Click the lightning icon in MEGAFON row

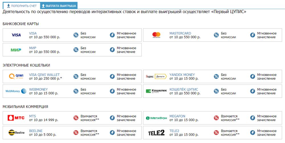click(253, 118)
